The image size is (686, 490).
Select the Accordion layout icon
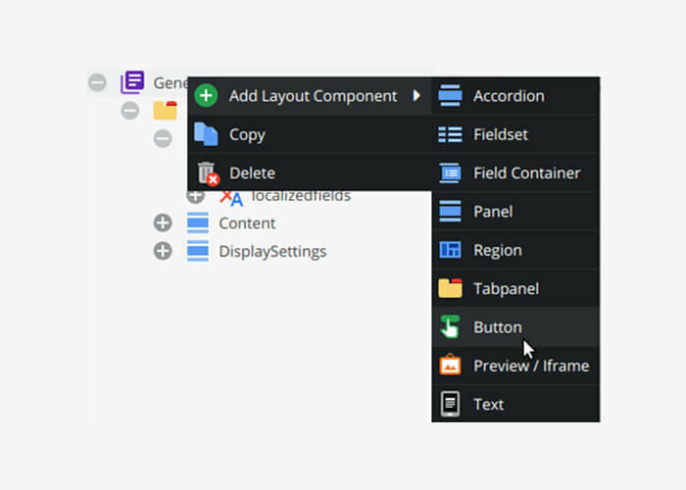point(450,96)
